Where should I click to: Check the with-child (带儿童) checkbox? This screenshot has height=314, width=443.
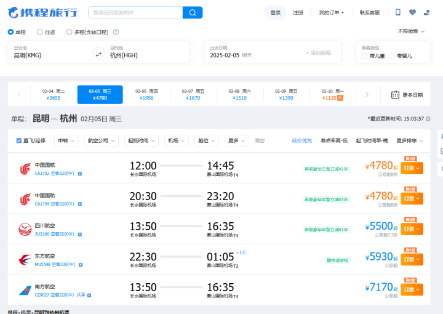point(364,56)
